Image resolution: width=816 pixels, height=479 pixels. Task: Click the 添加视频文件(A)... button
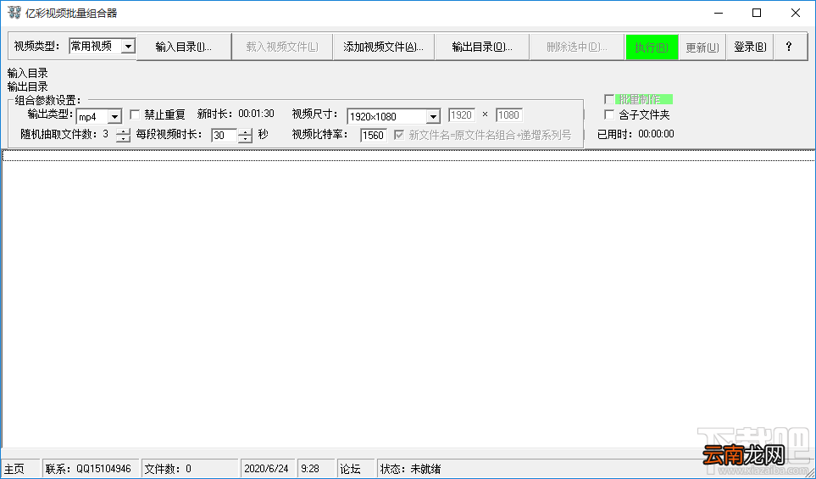coord(384,47)
